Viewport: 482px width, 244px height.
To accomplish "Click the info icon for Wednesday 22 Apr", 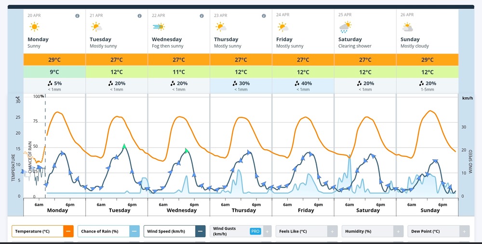I will point(201,16).
